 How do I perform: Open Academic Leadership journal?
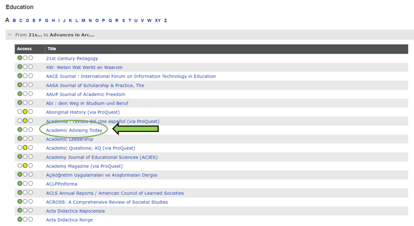point(70,139)
